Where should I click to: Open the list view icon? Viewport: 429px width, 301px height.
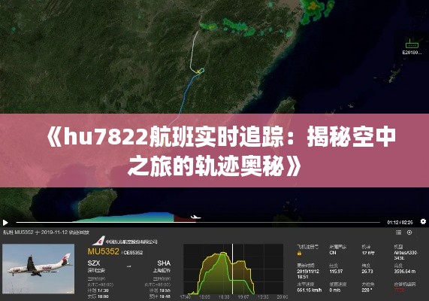tap(399, 233)
